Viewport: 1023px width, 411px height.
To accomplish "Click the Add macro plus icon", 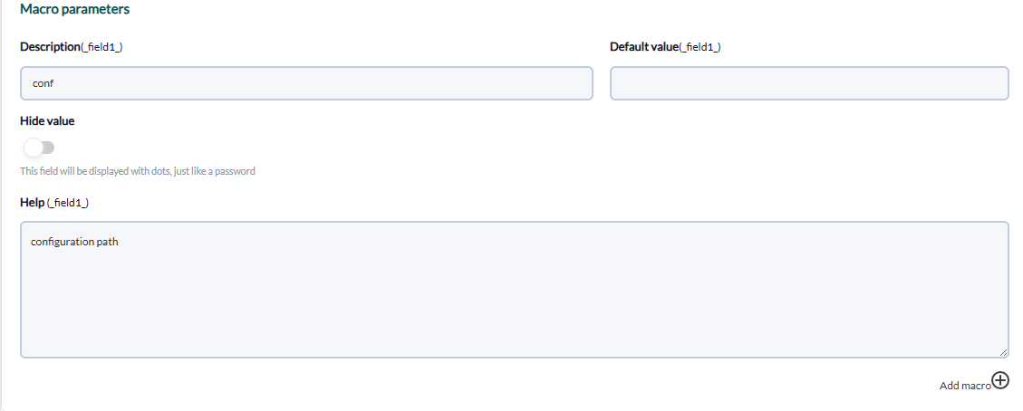I will click(1000, 380).
